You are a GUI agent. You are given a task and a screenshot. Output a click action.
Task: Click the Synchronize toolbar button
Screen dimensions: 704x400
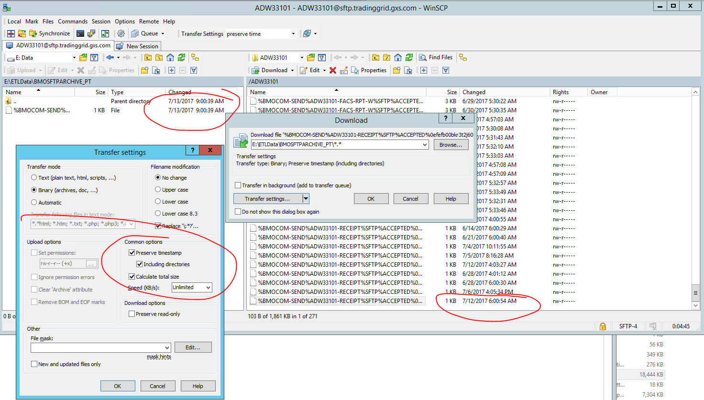pyautogui.click(x=50, y=33)
